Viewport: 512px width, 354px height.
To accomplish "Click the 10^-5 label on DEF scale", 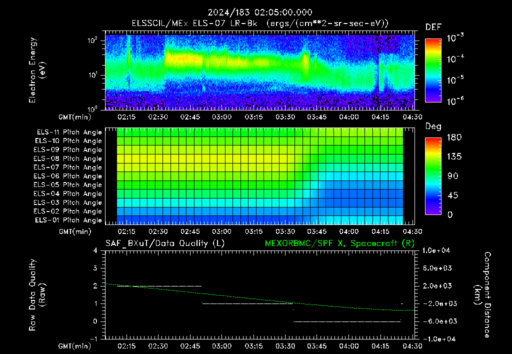I will point(455,80).
